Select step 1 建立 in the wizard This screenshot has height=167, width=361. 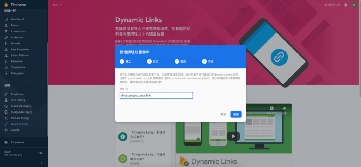coord(126,62)
